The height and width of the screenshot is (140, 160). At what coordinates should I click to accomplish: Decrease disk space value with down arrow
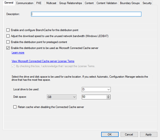tap(108, 98)
